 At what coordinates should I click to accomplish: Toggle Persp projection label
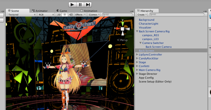(x=122, y=40)
